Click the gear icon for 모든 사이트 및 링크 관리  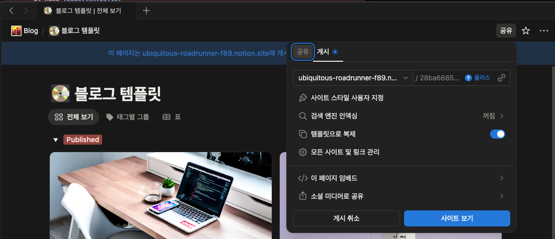pyautogui.click(x=302, y=152)
